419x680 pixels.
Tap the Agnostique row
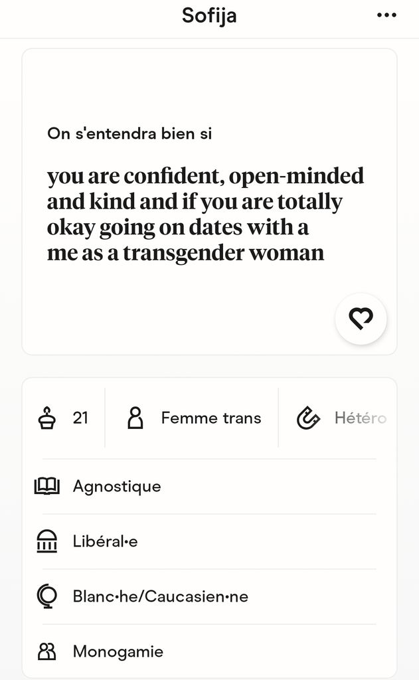click(209, 486)
